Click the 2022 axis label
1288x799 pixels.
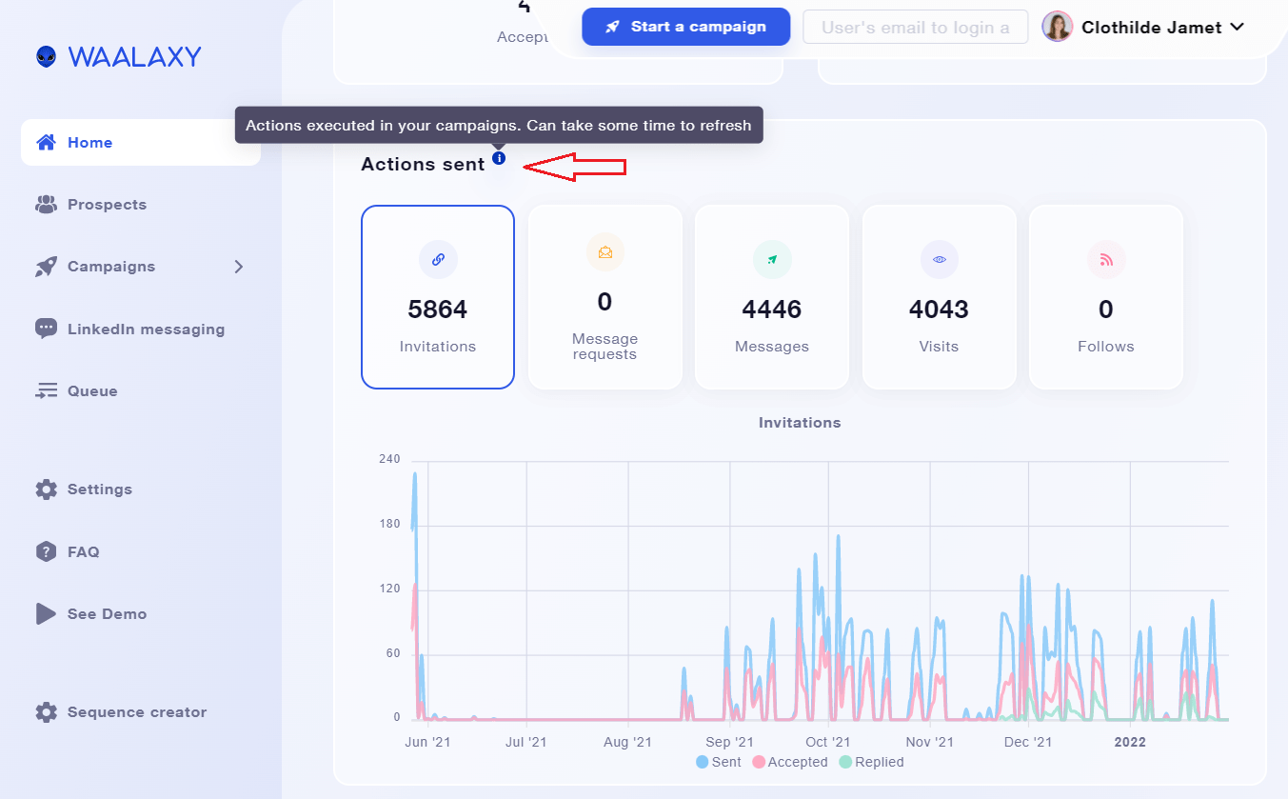[x=1130, y=741]
